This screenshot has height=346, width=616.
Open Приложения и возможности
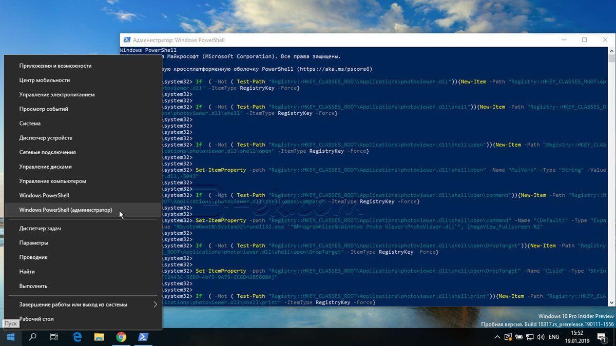83,66
